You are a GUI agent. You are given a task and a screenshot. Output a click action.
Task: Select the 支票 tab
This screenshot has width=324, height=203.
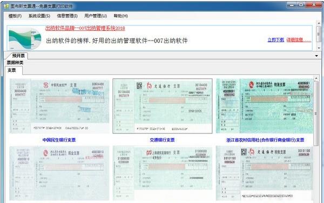click(12, 70)
